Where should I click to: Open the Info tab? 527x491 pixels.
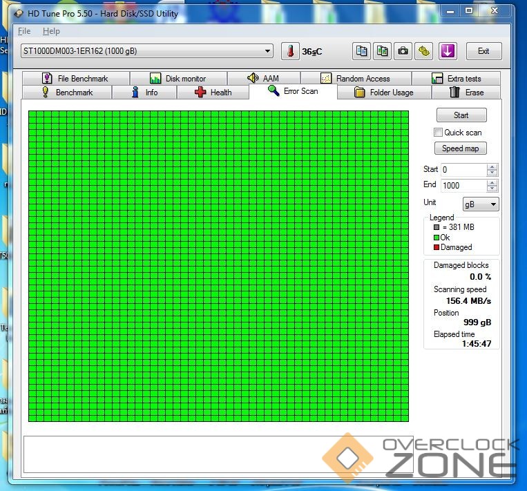[x=144, y=93]
